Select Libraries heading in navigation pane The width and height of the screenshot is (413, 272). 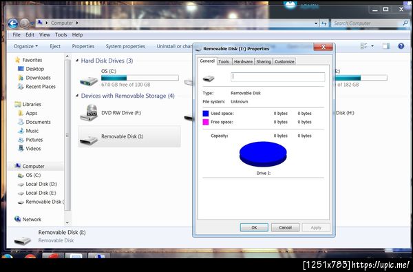point(32,105)
